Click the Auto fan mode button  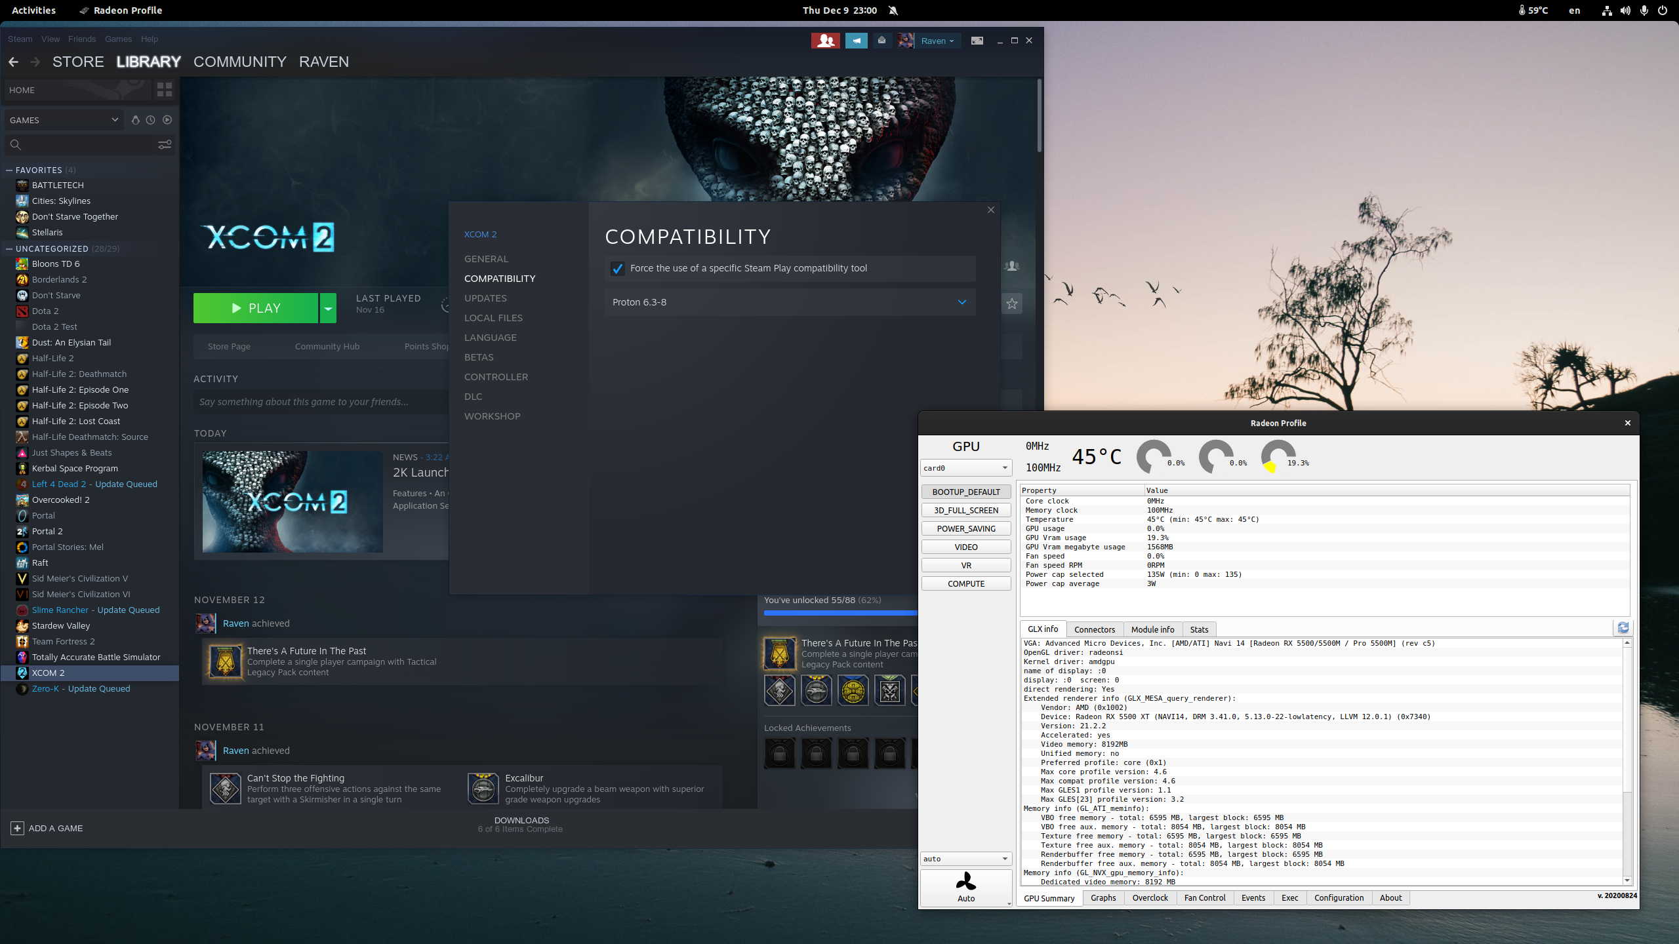click(x=965, y=888)
